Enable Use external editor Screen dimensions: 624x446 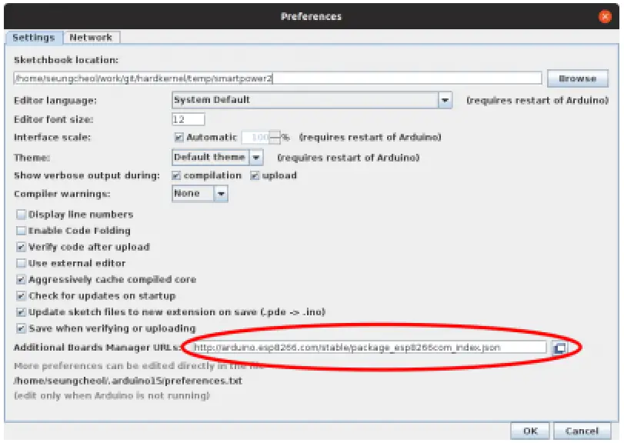tap(21, 264)
